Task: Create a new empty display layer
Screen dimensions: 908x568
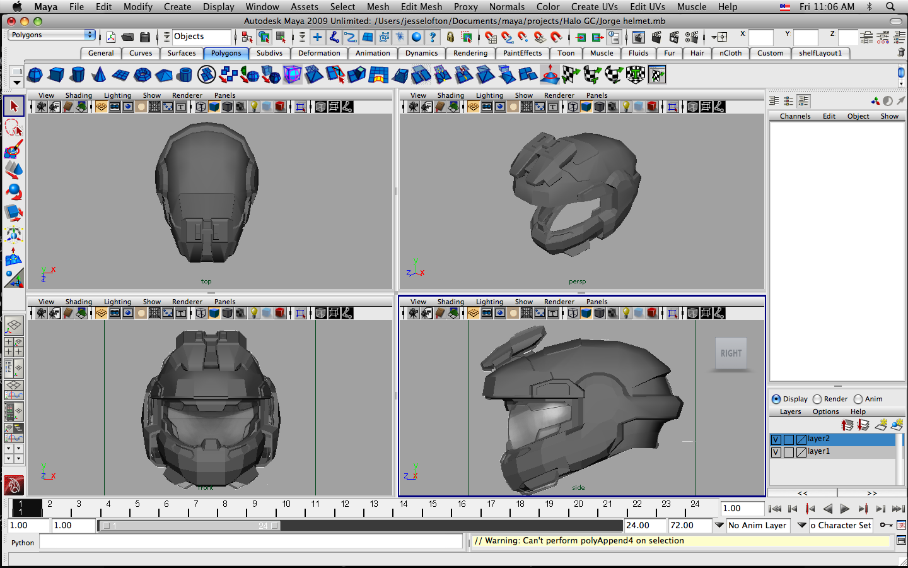Action: [x=881, y=425]
